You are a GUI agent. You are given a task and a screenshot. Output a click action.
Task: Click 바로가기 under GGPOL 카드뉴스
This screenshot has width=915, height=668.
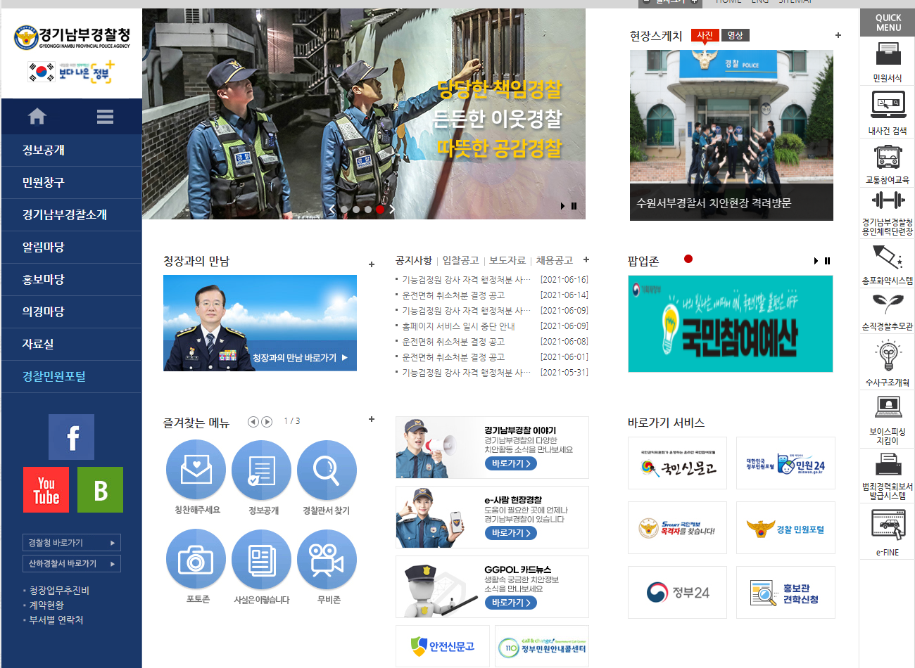(x=511, y=603)
